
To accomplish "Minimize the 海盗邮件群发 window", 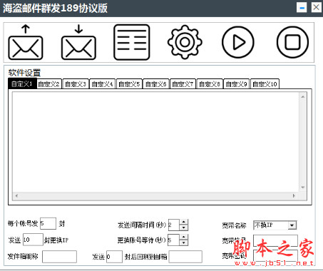I will pos(302,8).
